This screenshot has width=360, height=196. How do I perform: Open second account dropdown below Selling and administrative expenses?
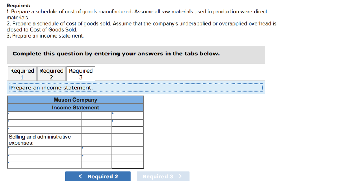point(45,157)
